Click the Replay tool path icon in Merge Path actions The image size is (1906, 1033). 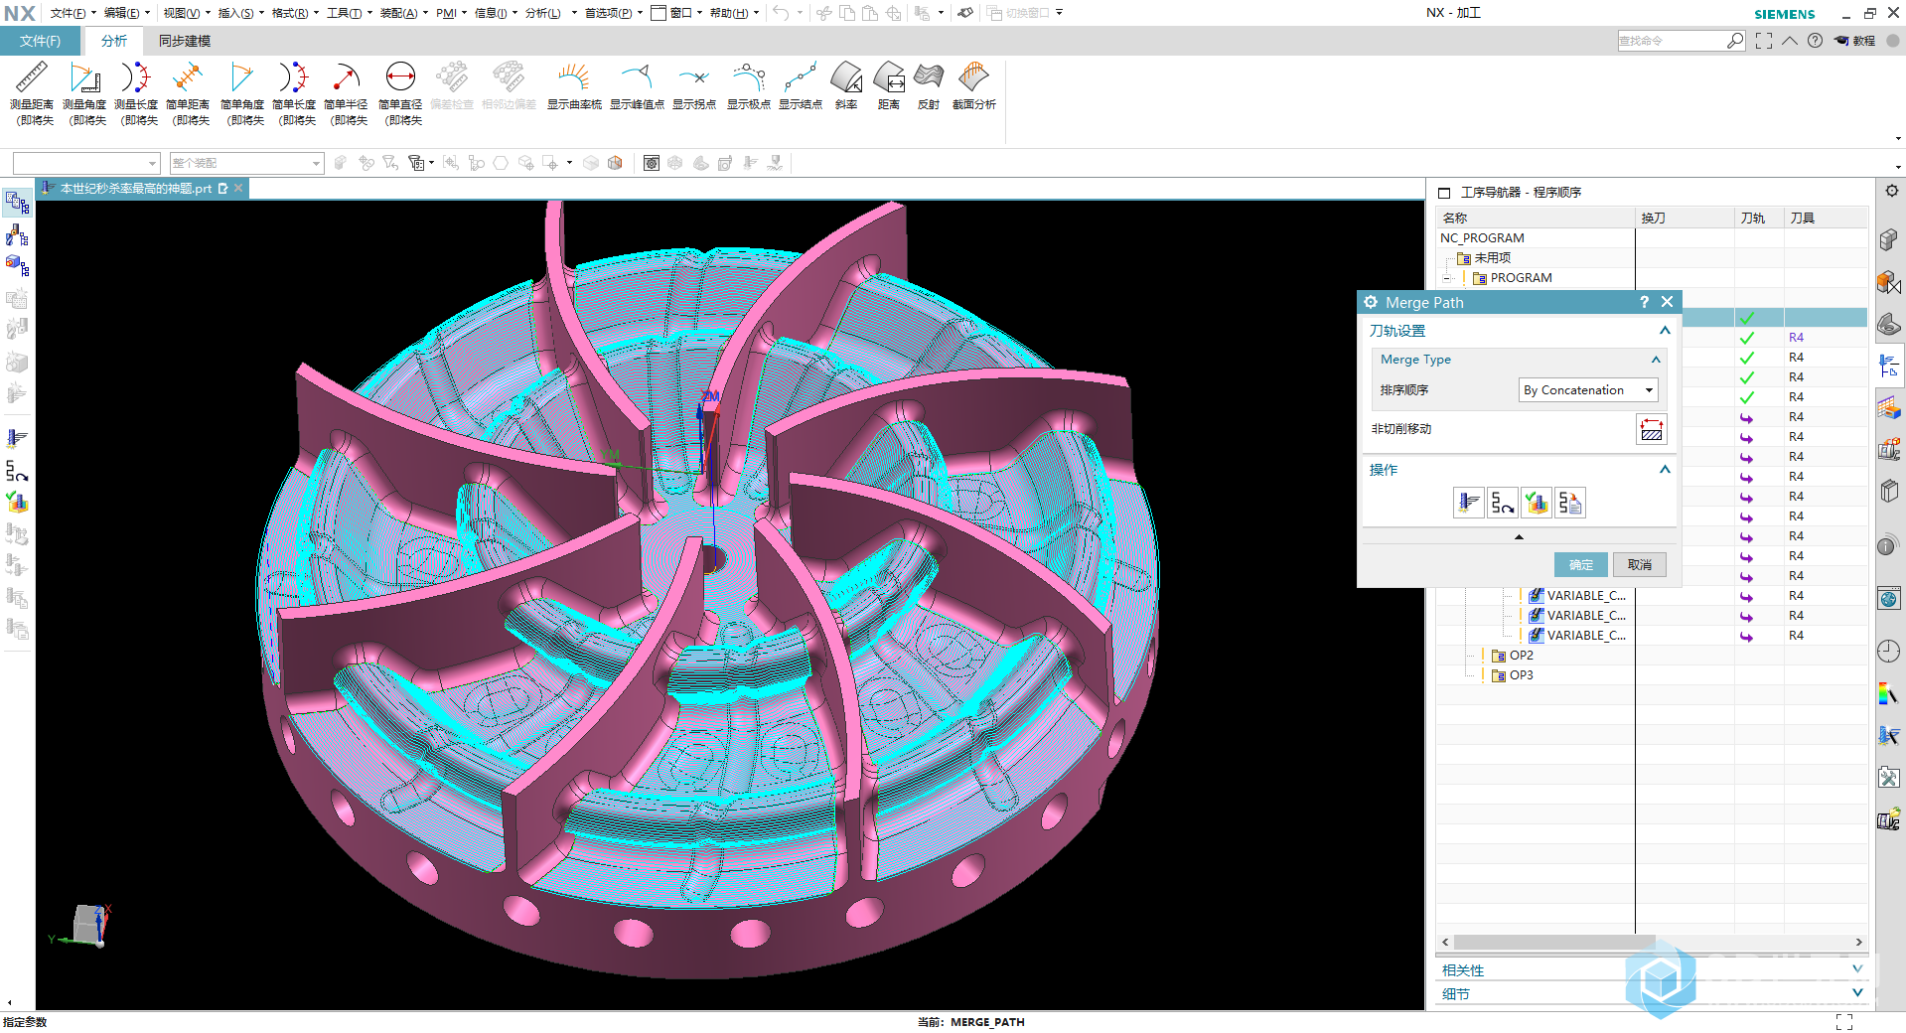click(x=1503, y=503)
